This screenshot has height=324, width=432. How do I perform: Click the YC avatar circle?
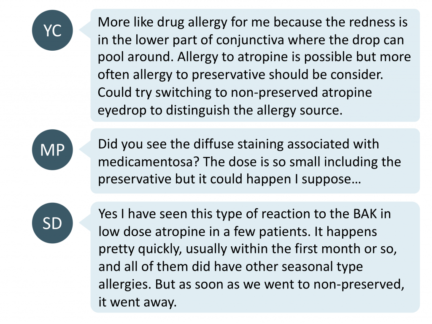pos(52,30)
